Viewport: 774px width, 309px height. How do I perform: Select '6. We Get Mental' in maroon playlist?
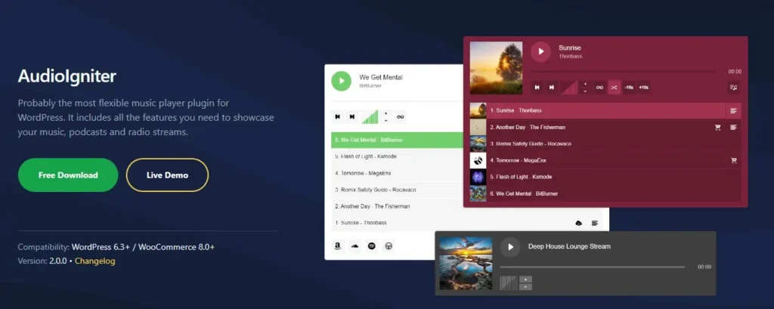[605, 193]
